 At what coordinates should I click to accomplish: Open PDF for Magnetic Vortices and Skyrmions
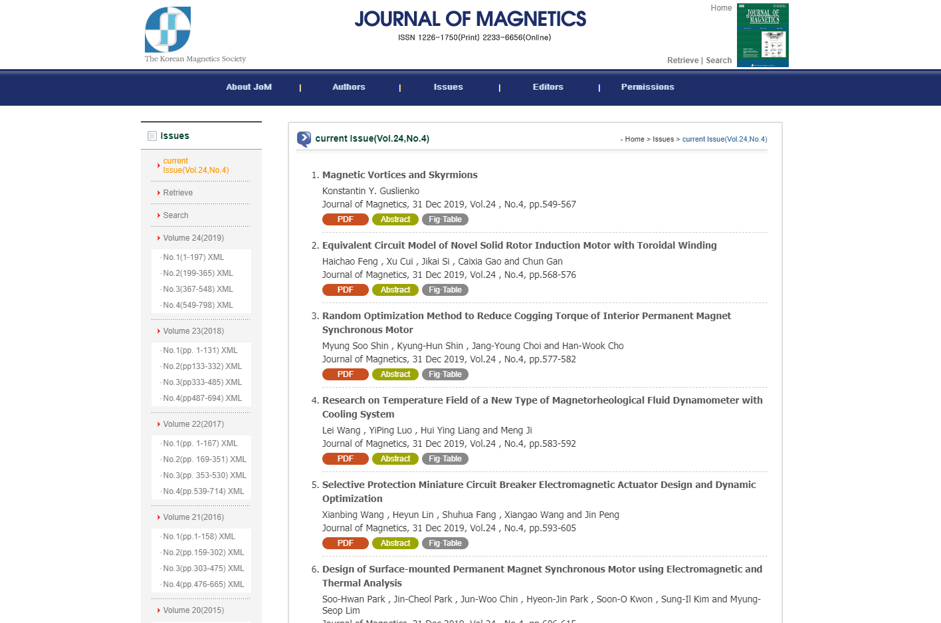click(x=345, y=219)
